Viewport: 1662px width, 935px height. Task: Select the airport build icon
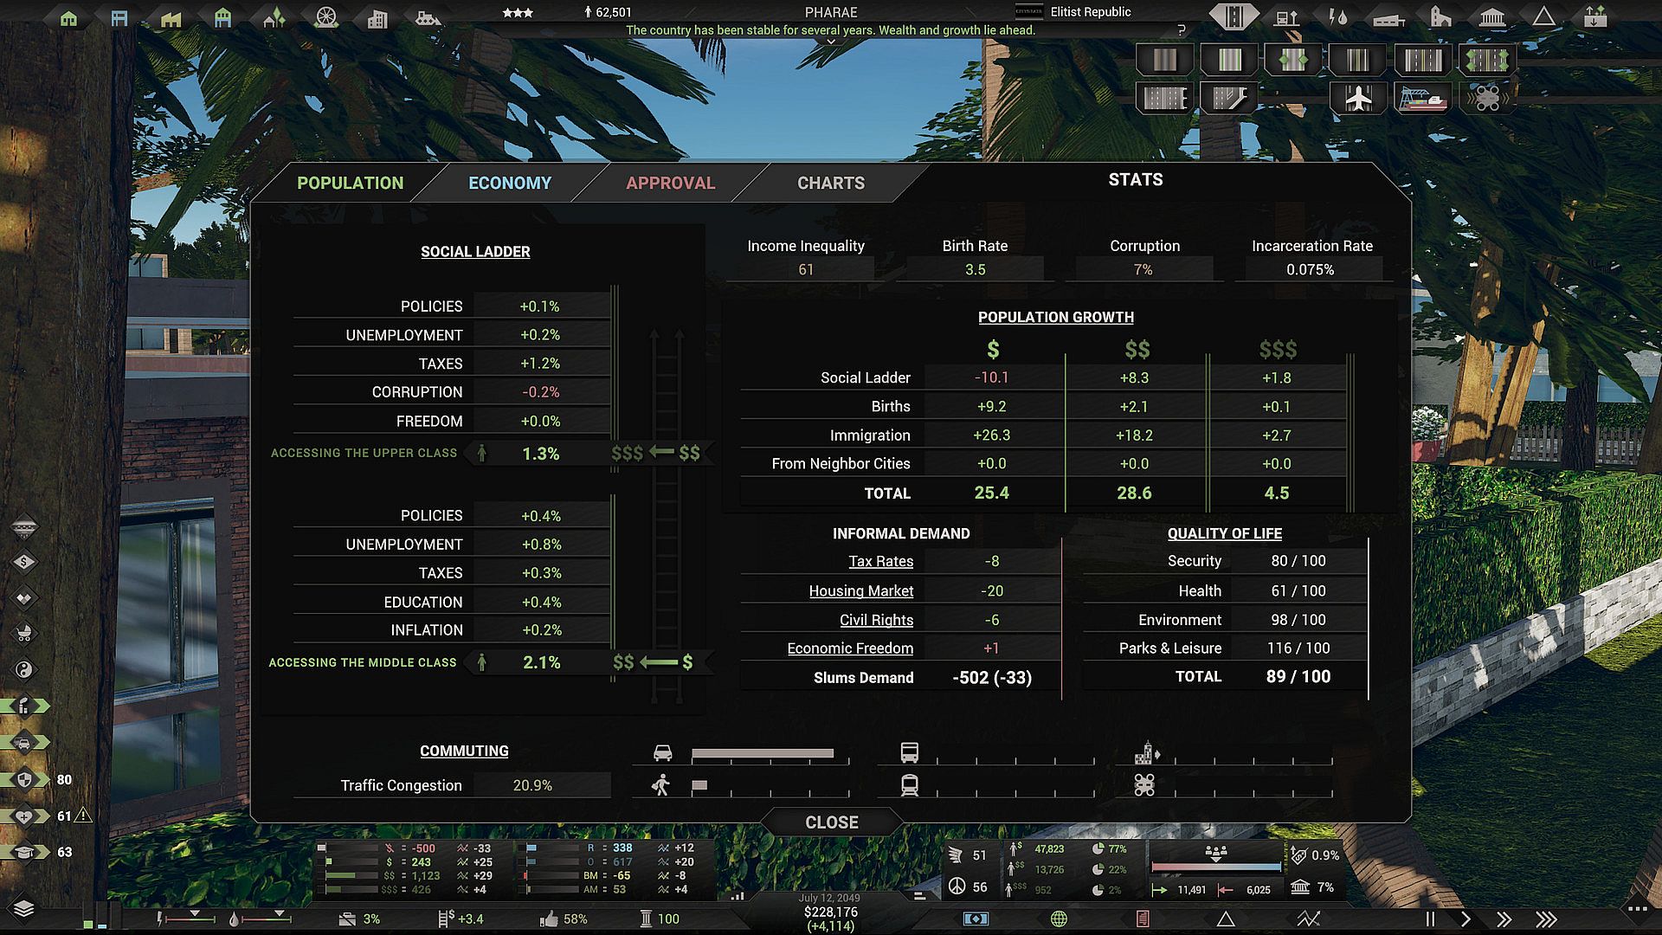pyautogui.click(x=1358, y=98)
